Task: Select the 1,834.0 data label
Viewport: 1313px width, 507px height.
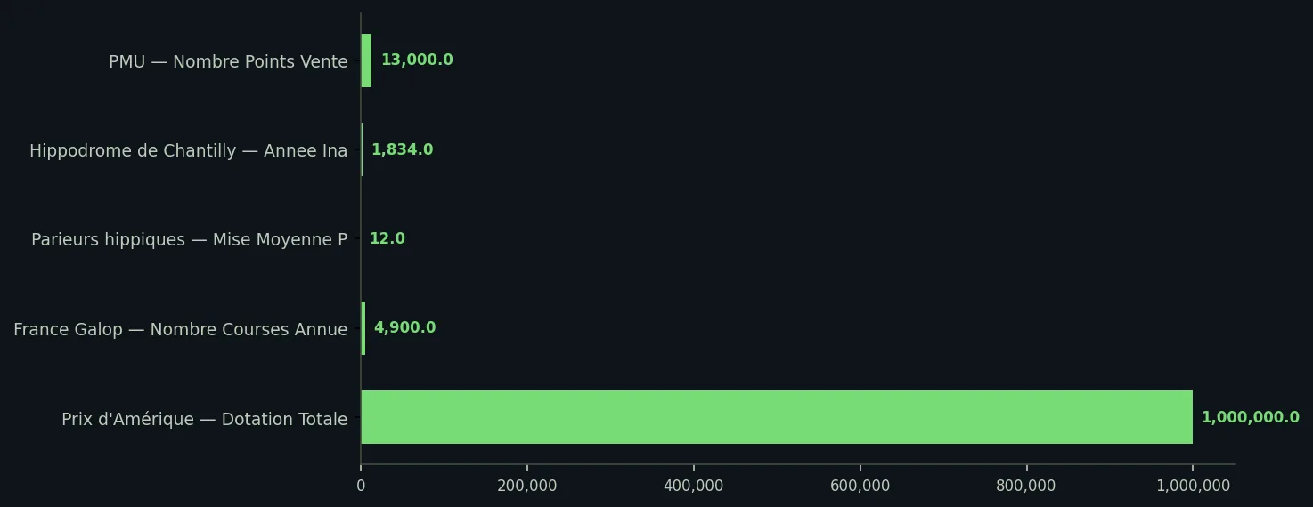Action: [402, 149]
